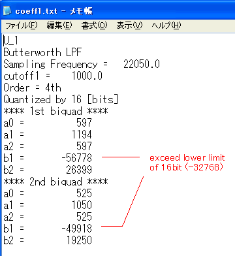Image resolution: width=235 pixels, height=256 pixels.
Task: Click the coeff1.txt window title text
Action: coord(54,11)
